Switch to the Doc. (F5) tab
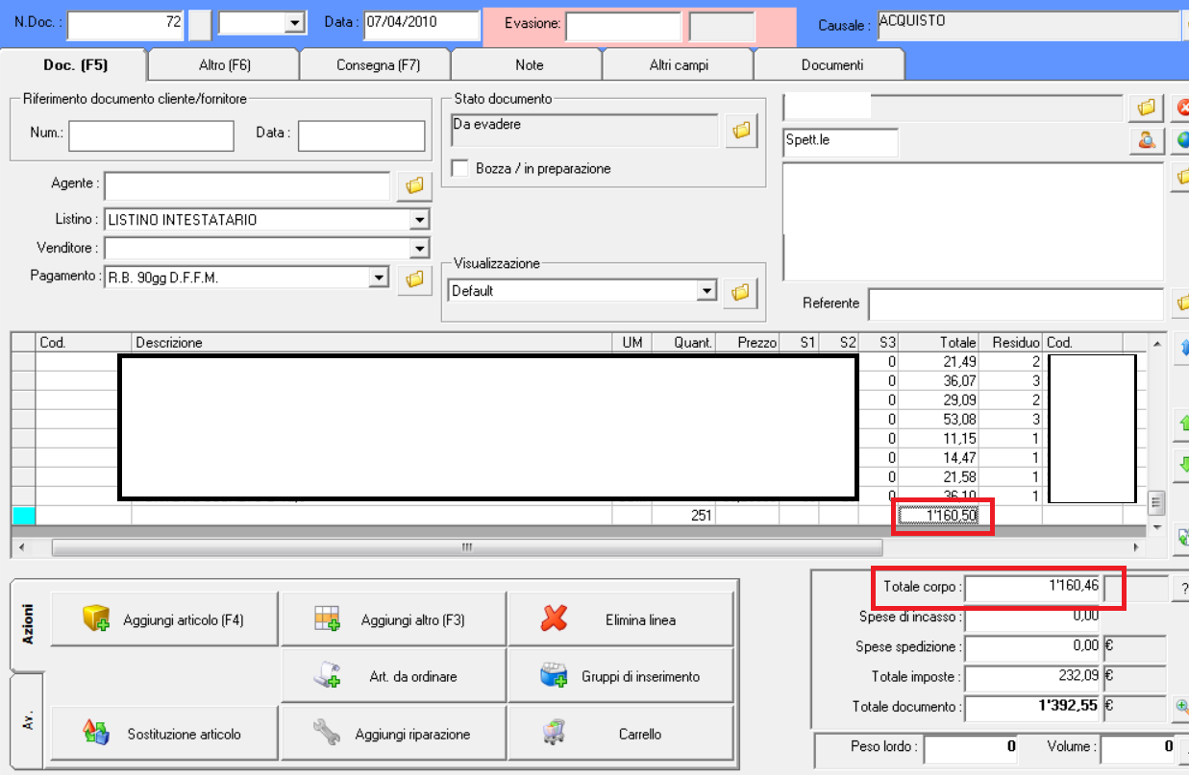1189x775 pixels. tap(76, 65)
